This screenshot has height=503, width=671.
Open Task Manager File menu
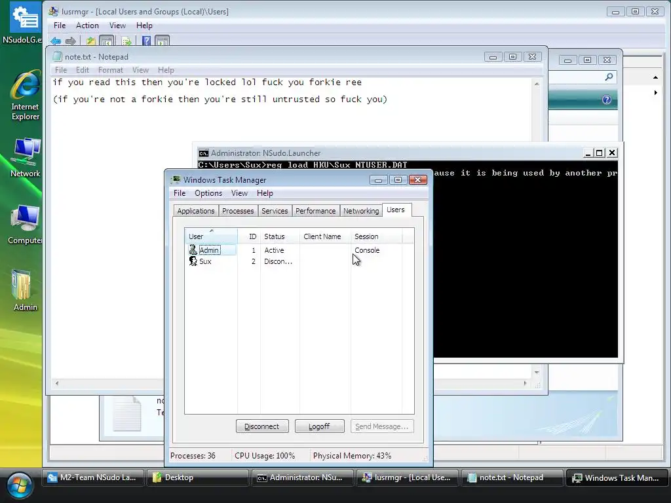pyautogui.click(x=180, y=193)
